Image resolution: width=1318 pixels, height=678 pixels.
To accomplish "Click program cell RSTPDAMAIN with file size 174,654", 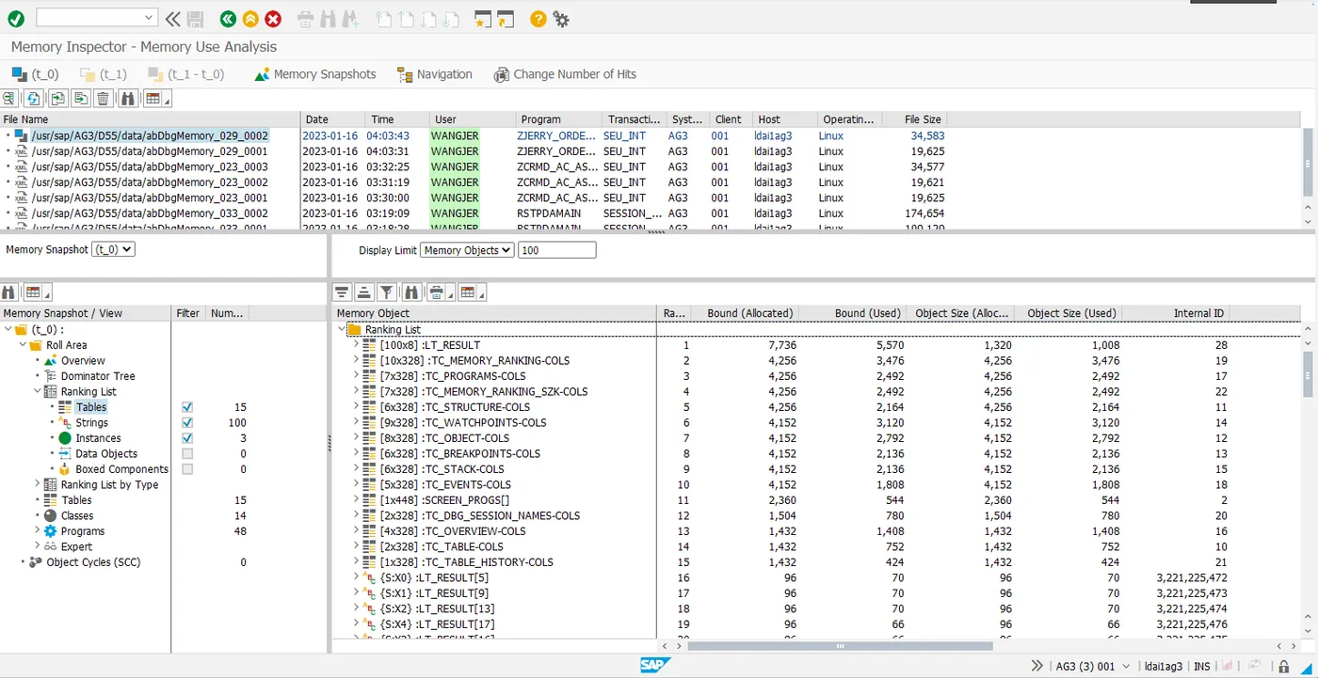I will point(557,213).
